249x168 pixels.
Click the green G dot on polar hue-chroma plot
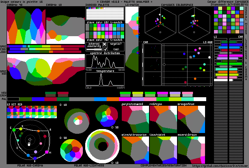click(14, 130)
